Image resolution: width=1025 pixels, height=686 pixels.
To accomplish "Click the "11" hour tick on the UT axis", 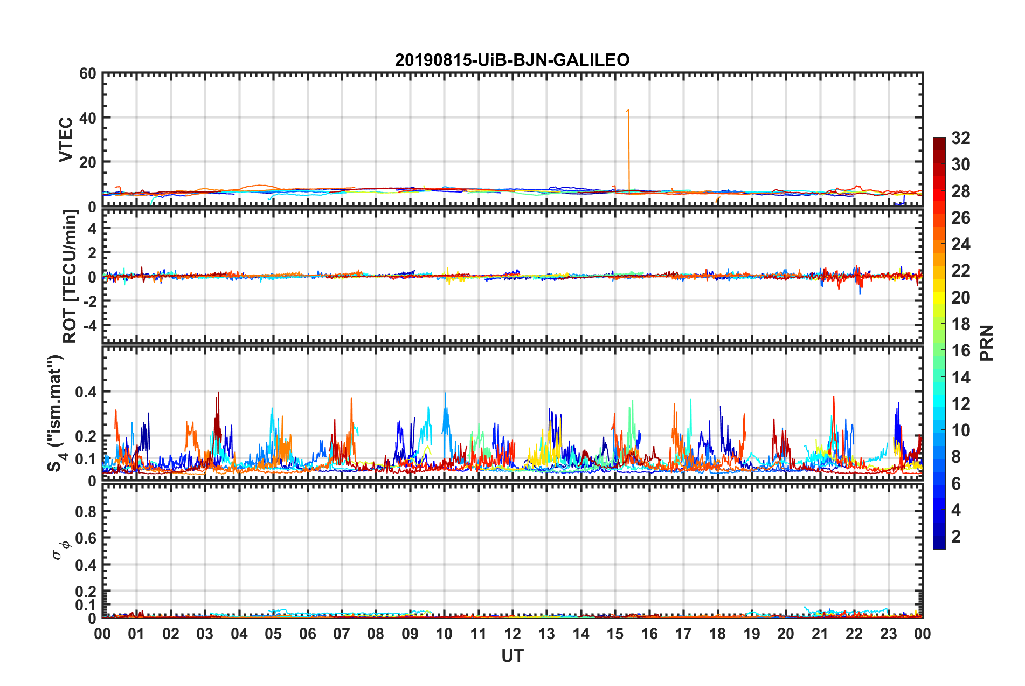I will (x=479, y=634).
